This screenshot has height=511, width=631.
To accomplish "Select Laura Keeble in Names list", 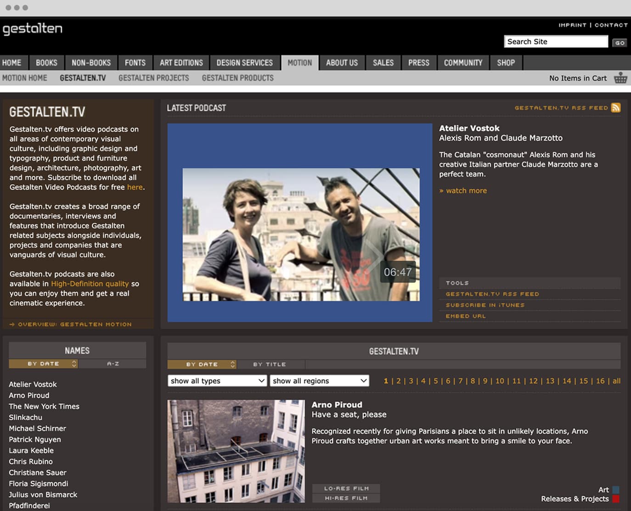I will 31,450.
